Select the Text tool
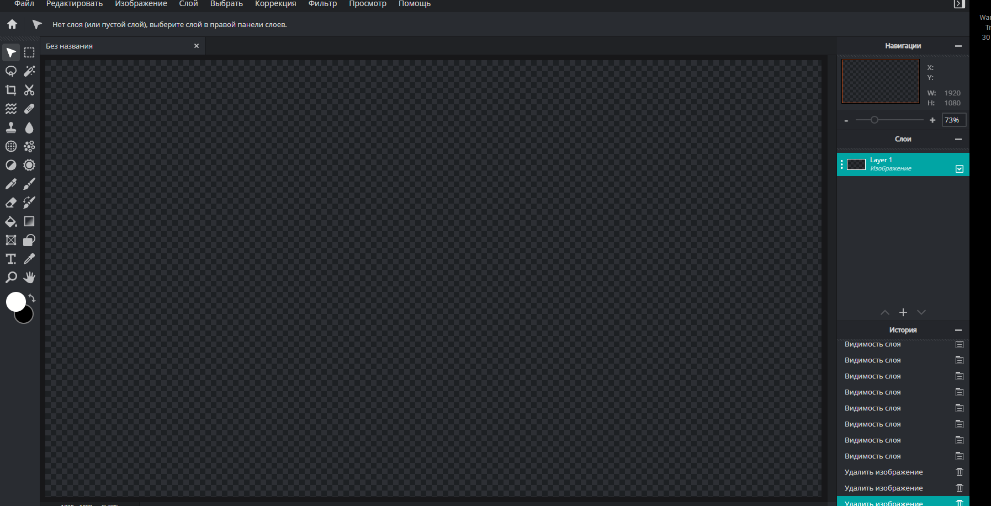Viewport: 991px width, 506px height. coord(11,259)
